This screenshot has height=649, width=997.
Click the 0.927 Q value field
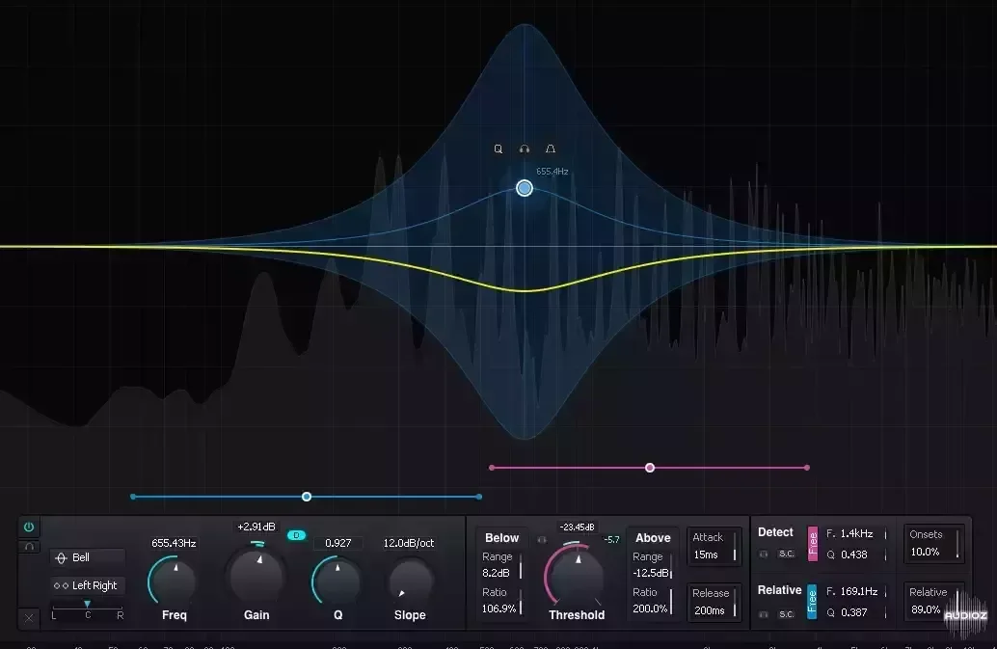pos(337,543)
